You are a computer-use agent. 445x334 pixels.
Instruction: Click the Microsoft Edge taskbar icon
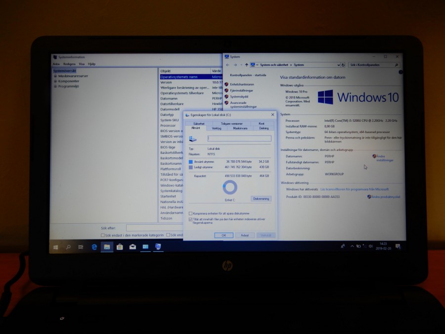click(x=94, y=246)
